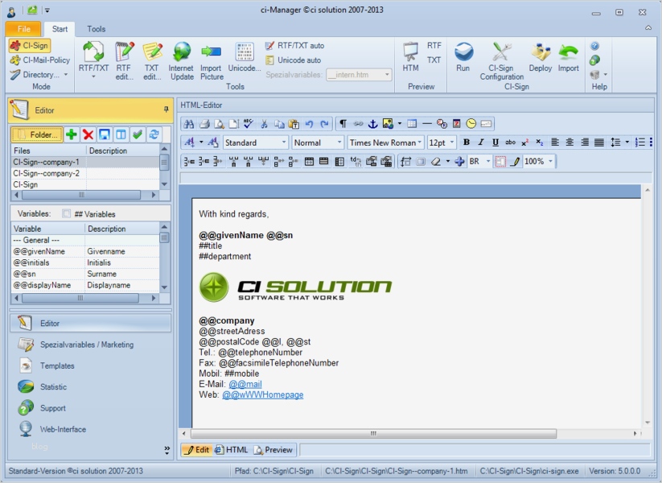Toggle italic formatting
Viewport: 662px width, 483px height.
[480, 142]
